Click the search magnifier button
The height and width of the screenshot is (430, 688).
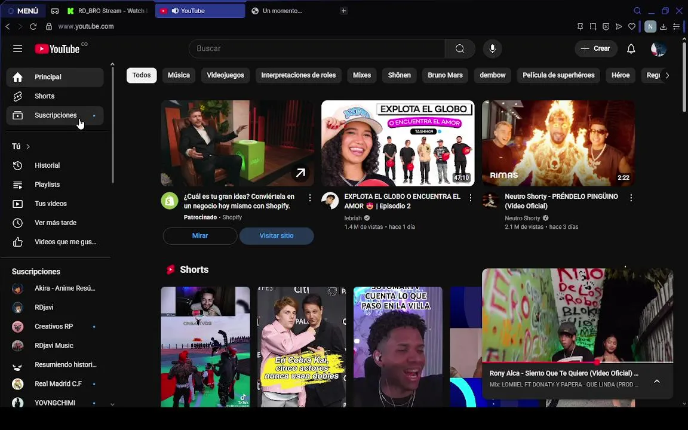pyautogui.click(x=460, y=49)
